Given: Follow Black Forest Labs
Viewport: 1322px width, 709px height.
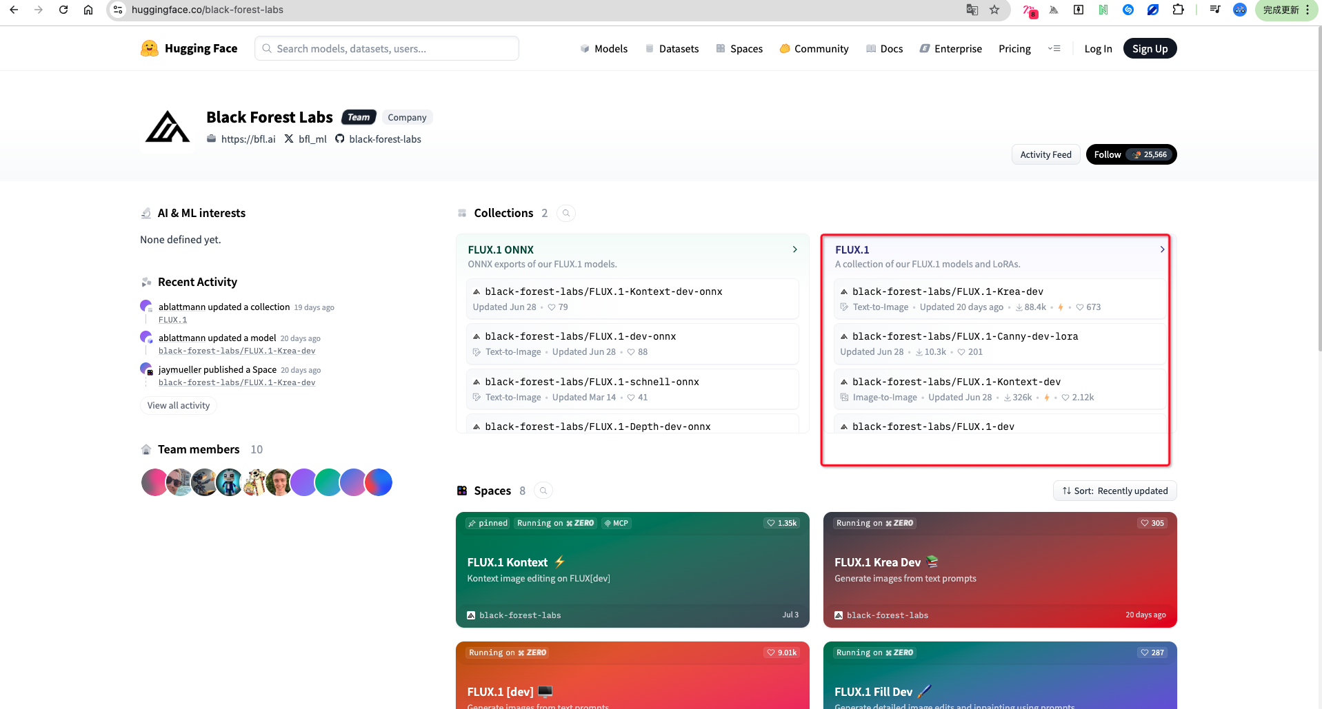Looking at the screenshot, I should pos(1131,154).
